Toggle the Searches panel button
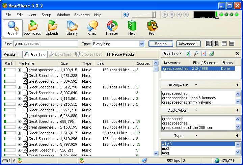 pyautogui.click(x=35, y=54)
